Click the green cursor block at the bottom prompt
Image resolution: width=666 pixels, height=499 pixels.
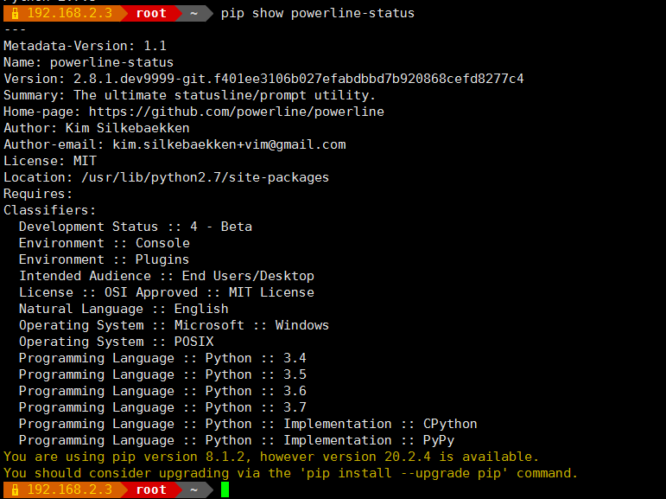point(225,489)
